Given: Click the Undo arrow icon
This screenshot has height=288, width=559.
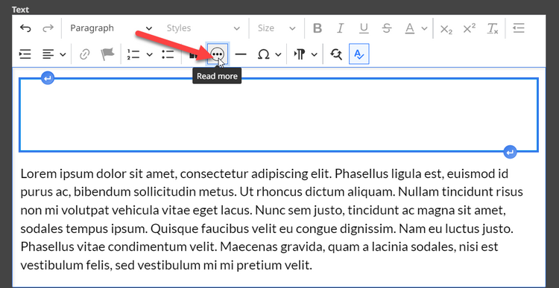Looking at the screenshot, I should click(25, 28).
